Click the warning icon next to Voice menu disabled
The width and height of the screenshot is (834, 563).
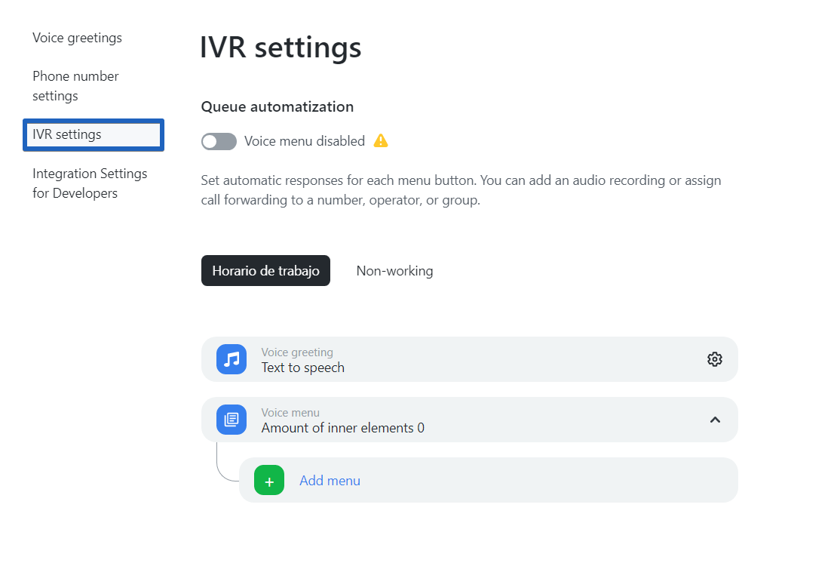[381, 140]
